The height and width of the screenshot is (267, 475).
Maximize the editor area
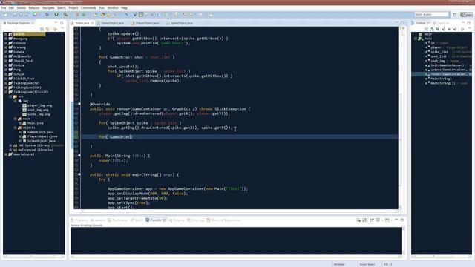[x=402, y=23]
